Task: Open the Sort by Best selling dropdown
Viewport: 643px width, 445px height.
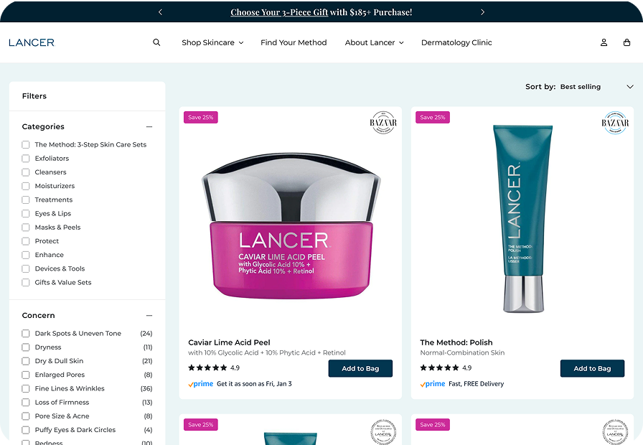Action: (596, 87)
